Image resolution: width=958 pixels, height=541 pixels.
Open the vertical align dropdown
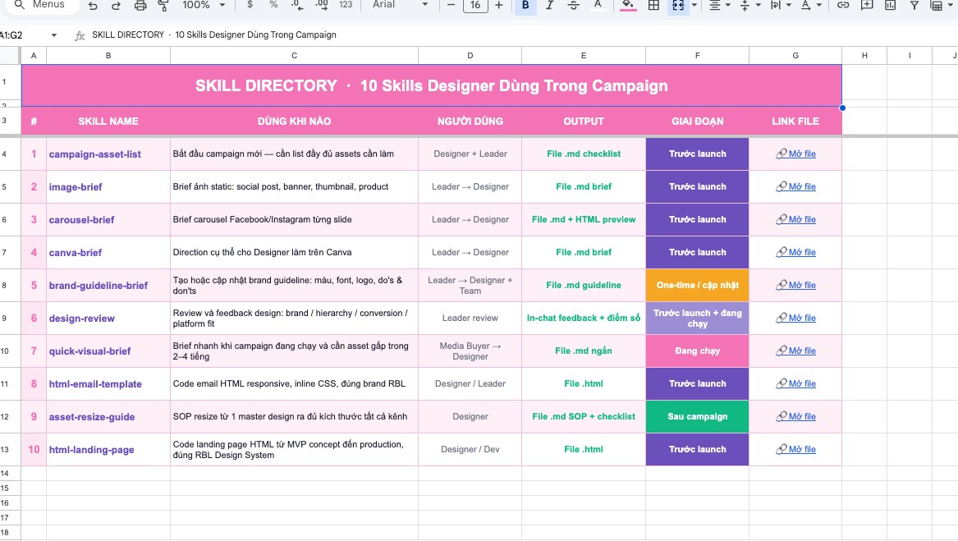(749, 6)
